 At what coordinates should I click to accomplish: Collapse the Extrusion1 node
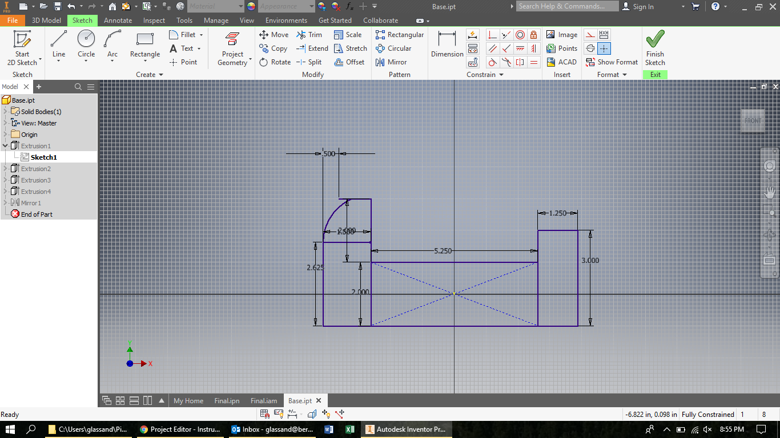[6, 146]
